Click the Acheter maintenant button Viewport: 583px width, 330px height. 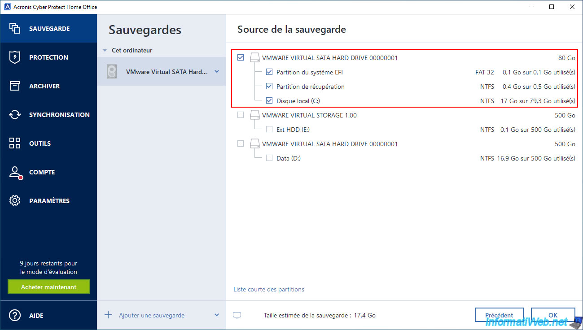(48, 287)
